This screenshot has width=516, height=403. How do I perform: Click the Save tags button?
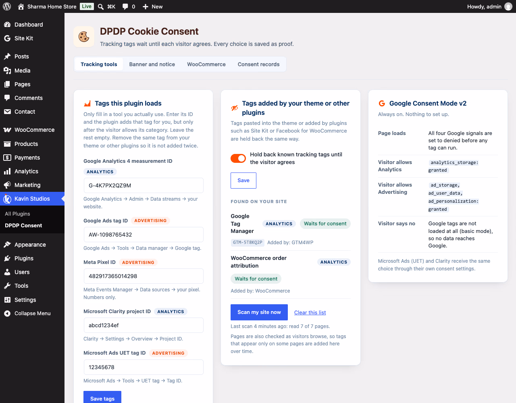coord(102,397)
